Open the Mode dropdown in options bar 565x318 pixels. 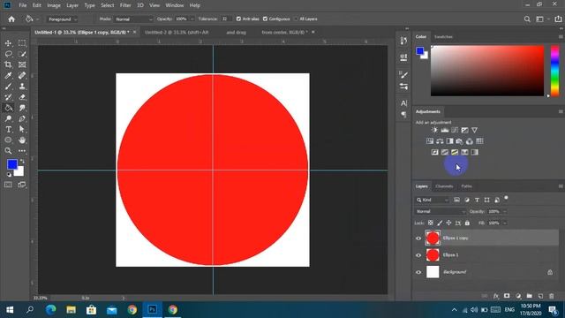coord(133,19)
